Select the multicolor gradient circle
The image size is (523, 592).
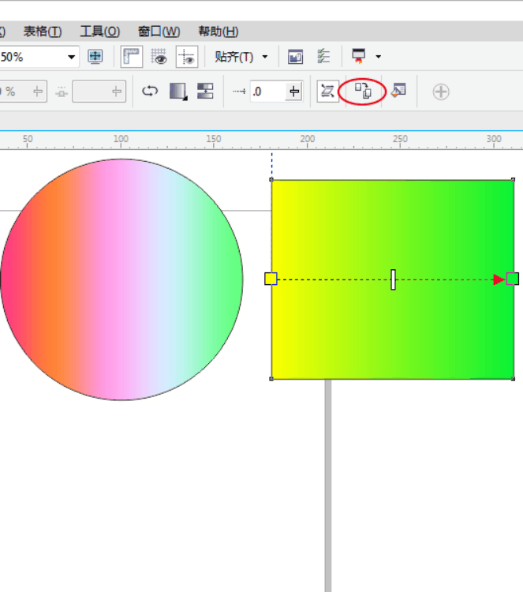click(x=121, y=279)
